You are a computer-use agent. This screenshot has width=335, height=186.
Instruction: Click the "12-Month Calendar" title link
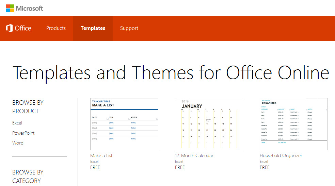(194, 155)
